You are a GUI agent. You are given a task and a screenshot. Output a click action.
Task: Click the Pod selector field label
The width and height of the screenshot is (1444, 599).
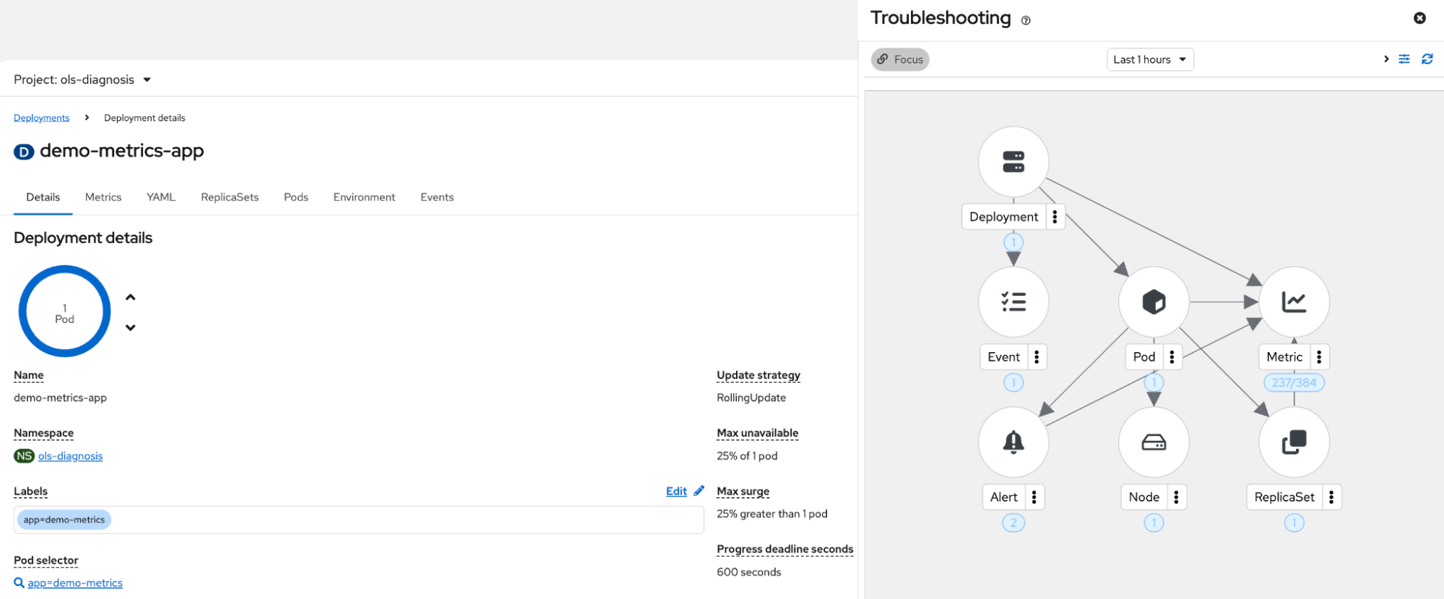(46, 561)
